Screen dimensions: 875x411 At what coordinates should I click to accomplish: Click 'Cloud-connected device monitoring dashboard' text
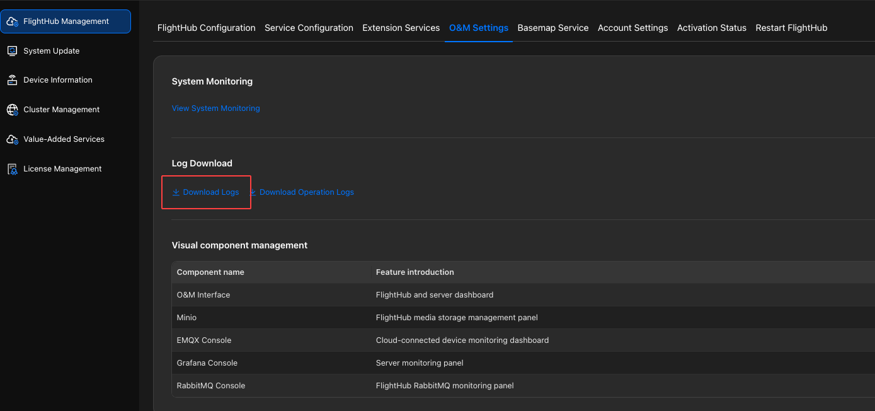coord(462,340)
